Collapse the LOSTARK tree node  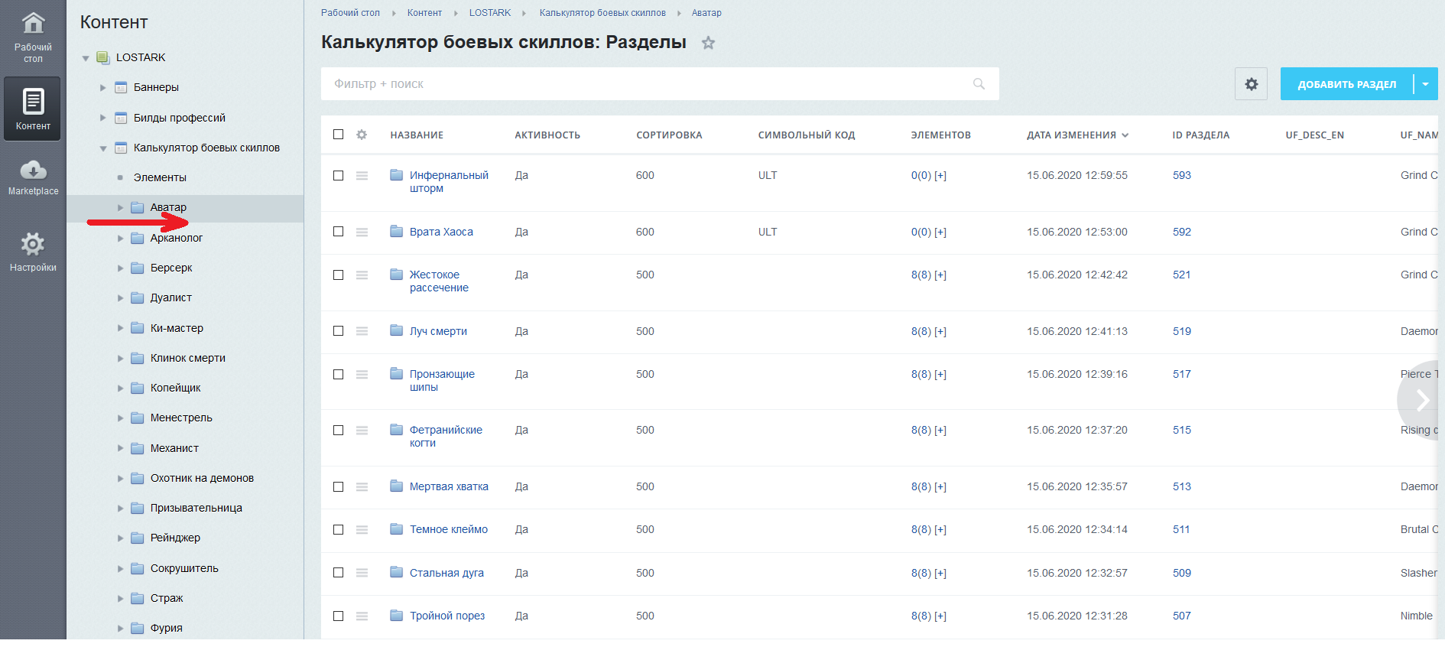point(86,58)
